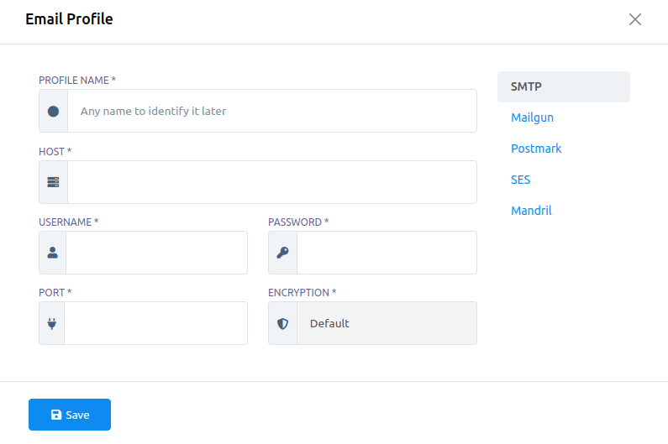Click the circle icon beside Profile Name

[53, 111]
